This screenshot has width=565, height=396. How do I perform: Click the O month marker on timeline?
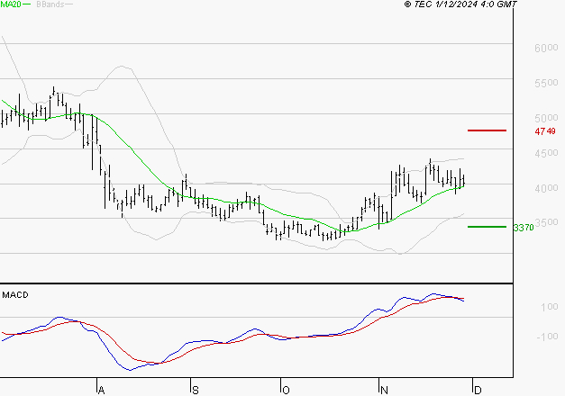tap(286, 391)
